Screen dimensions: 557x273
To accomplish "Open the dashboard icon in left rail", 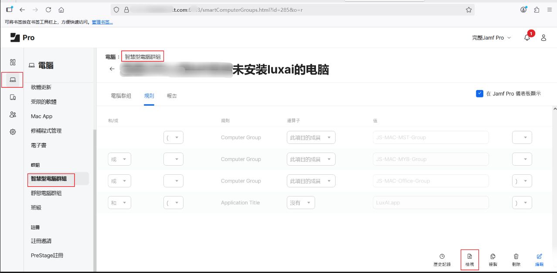I will pyautogui.click(x=13, y=62).
